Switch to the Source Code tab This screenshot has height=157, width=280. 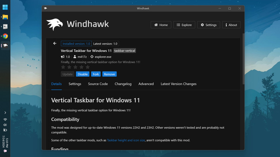click(x=98, y=84)
